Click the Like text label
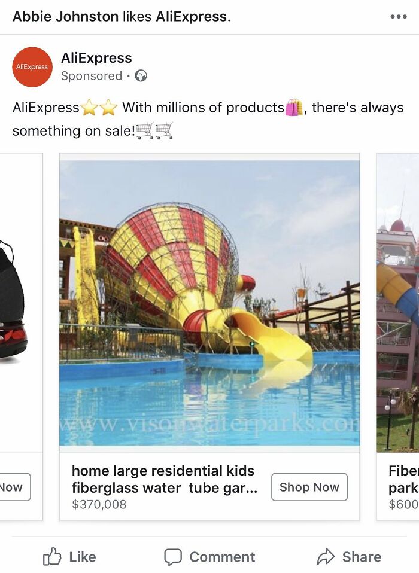Screen dimensions: 419x573 tap(83, 557)
